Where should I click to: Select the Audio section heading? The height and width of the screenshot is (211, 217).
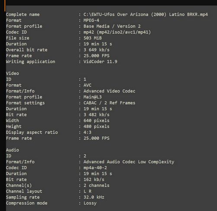click(x=13, y=150)
